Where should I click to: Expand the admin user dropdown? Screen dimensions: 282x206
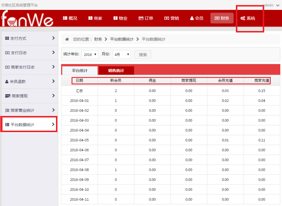click(270, 5)
